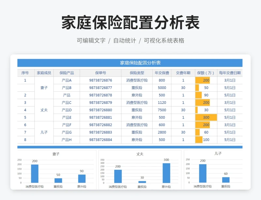261x200 pixels.
Task: Click policy number 98738726876
Action: (x=100, y=81)
